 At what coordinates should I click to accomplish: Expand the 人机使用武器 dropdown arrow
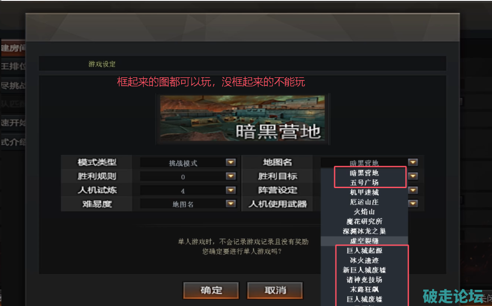(x=413, y=204)
